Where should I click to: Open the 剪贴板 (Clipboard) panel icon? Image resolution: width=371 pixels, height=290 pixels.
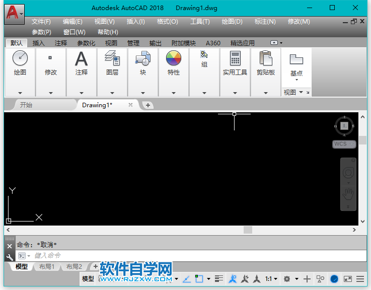tap(266, 58)
